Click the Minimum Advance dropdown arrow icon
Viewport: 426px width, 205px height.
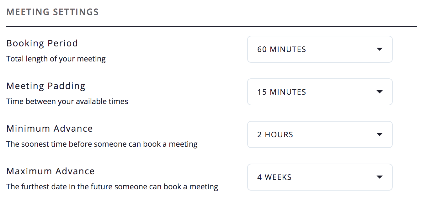click(x=380, y=134)
